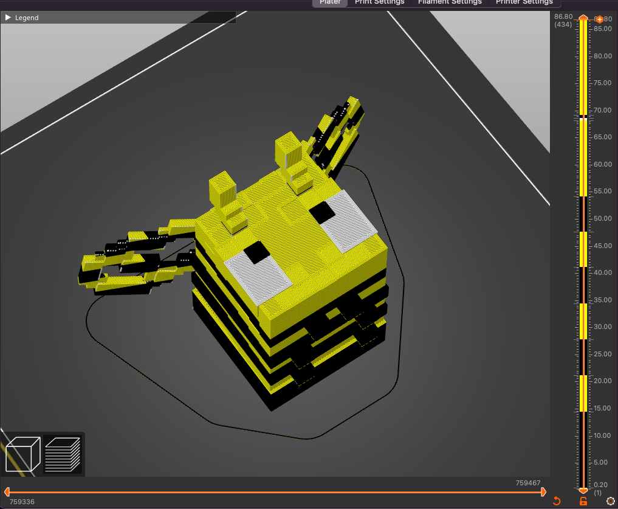
Task: Click the reset slider undo arrow icon
Action: [x=557, y=501]
